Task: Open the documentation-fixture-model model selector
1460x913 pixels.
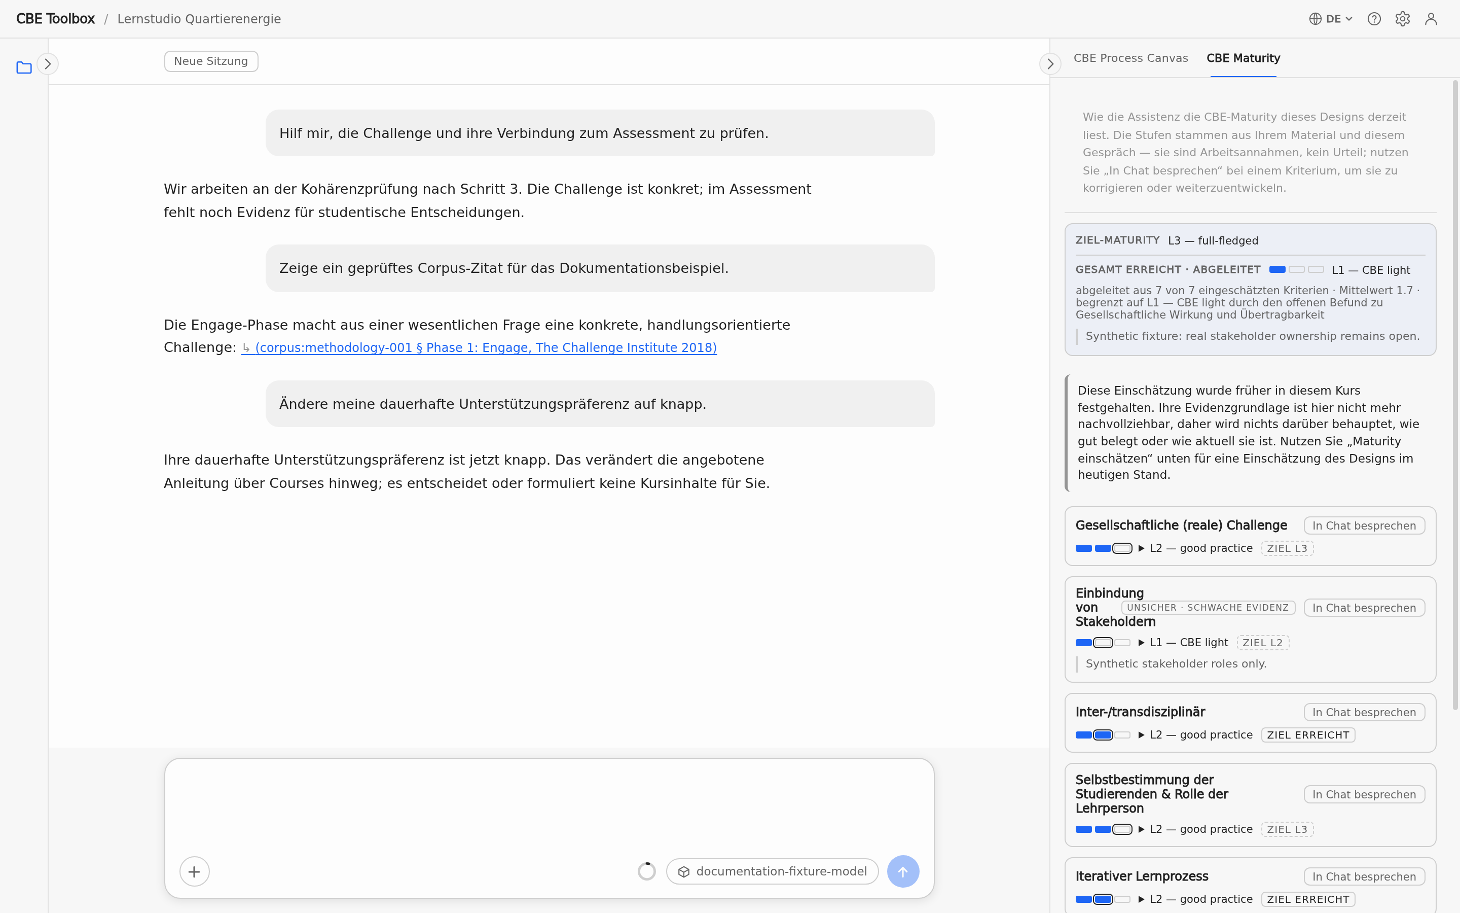Action: 772,871
